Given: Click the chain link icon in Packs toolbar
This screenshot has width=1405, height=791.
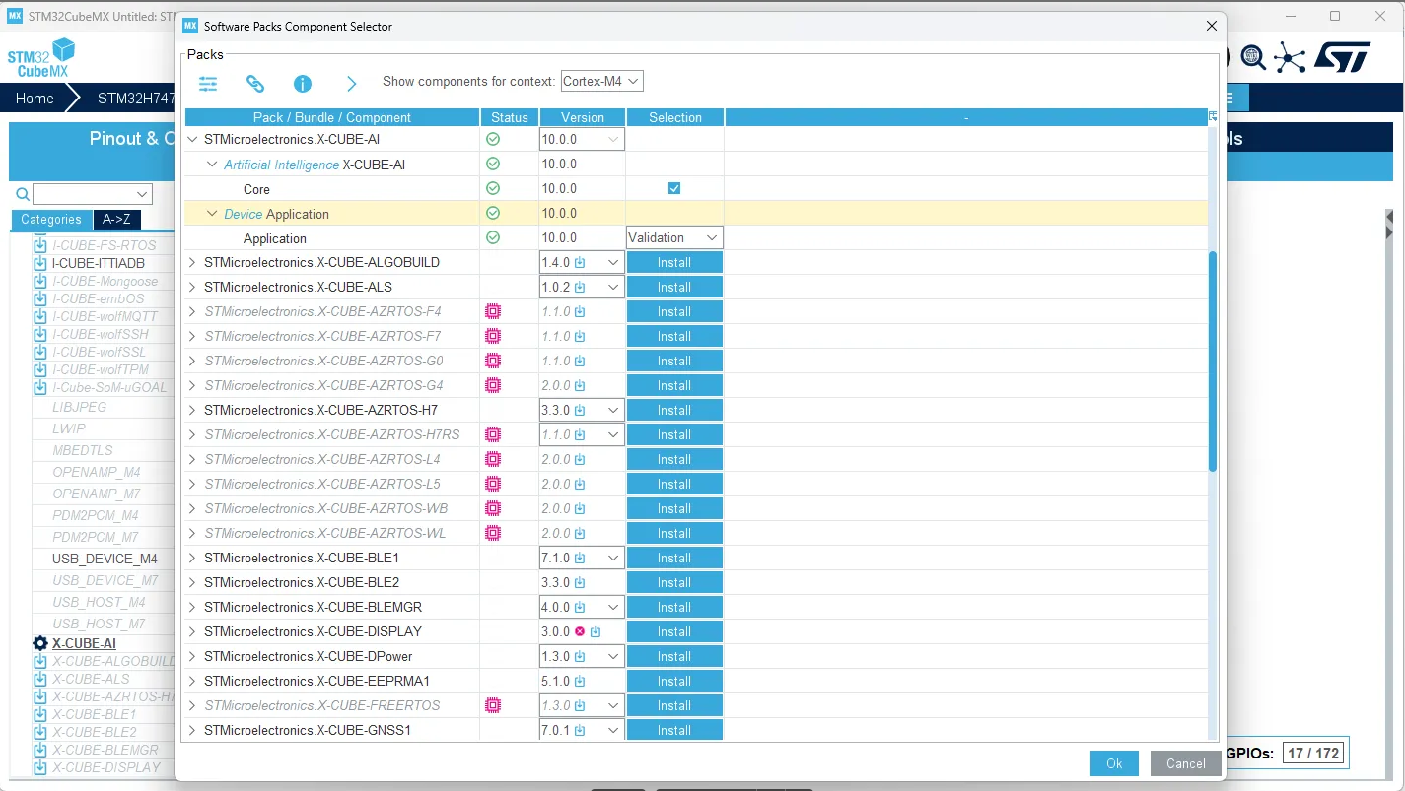Looking at the screenshot, I should tap(255, 84).
